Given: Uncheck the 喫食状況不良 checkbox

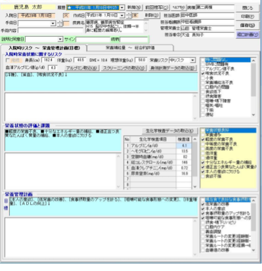Looking at the screenshot, I should click(203, 73).
